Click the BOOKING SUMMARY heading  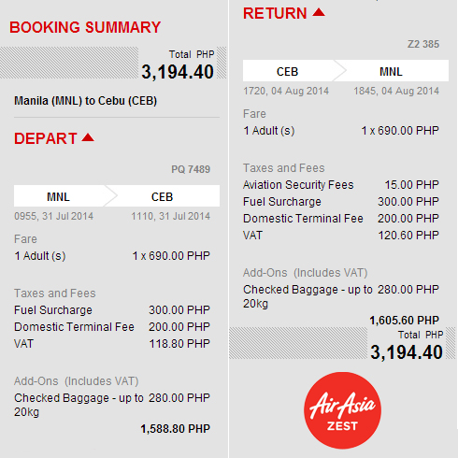[x=85, y=27]
